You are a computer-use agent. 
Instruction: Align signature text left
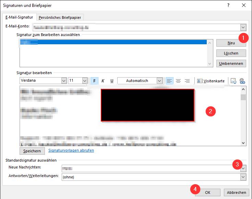(169, 81)
